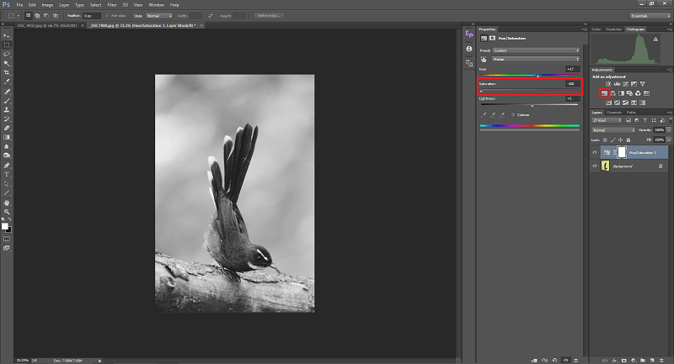The image size is (674, 364).
Task: Open the layer style fx menu
Action: (615, 361)
